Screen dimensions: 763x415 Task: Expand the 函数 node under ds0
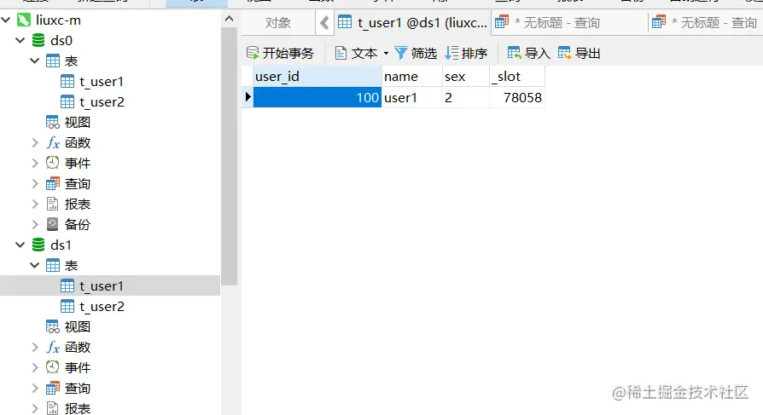[x=35, y=143]
